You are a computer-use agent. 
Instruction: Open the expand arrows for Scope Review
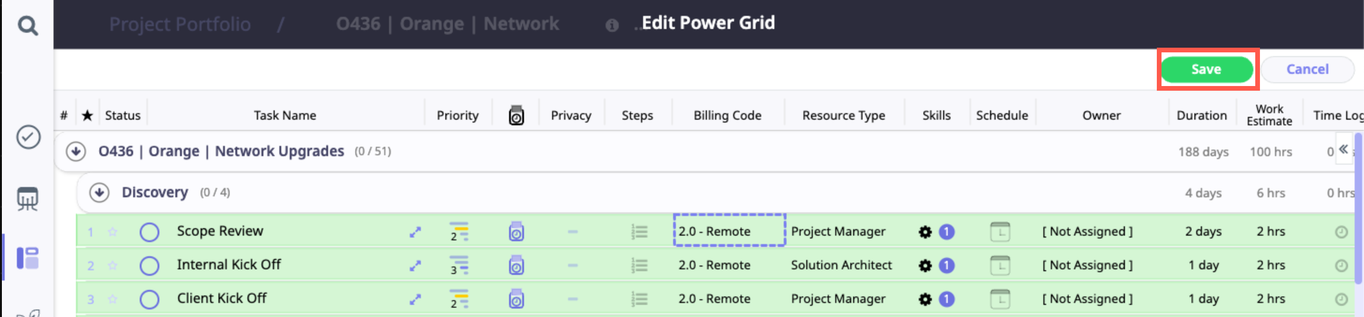[x=415, y=232]
